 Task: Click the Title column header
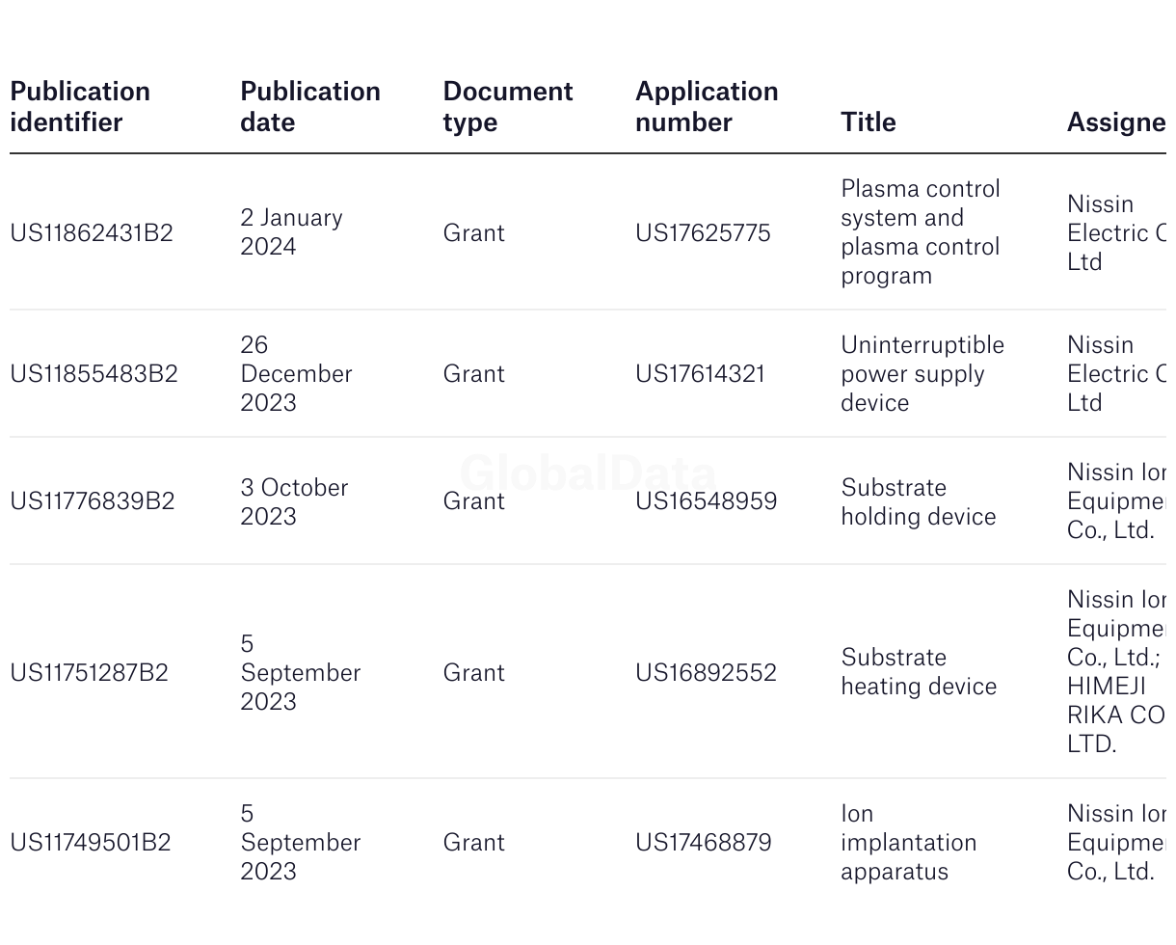(869, 122)
